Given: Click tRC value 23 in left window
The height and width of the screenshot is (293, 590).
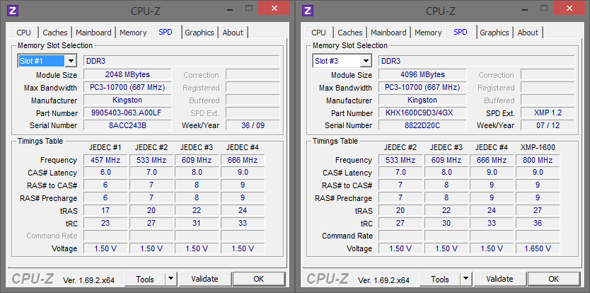Looking at the screenshot, I should 105,223.
